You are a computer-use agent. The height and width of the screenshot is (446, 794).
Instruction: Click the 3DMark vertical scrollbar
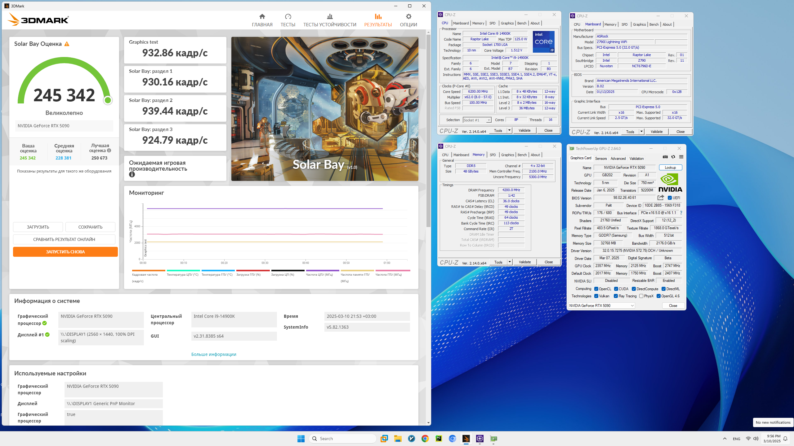coord(428,130)
